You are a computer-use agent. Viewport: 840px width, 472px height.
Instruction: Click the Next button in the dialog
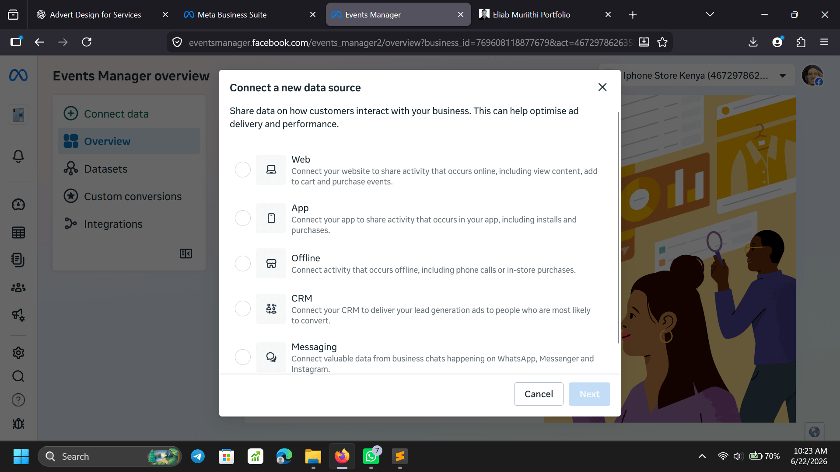coord(589,394)
